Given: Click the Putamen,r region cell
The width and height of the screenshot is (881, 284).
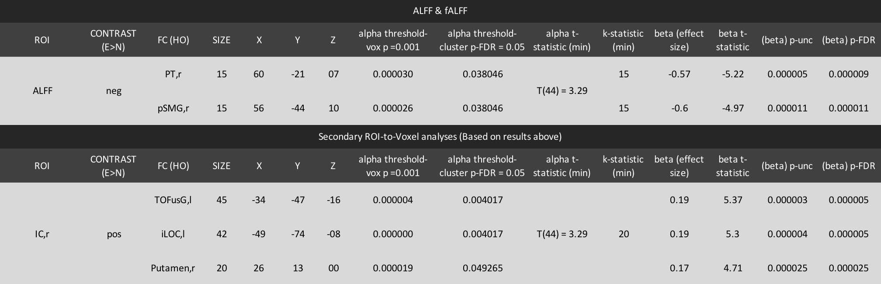Looking at the screenshot, I should pyautogui.click(x=173, y=268).
